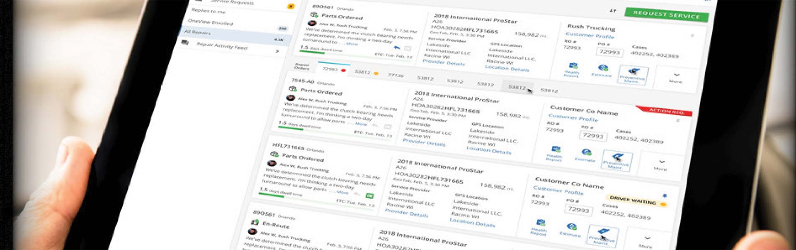Image resolution: width=796 pixels, height=250 pixels.
Task: Open Health Report in Rush Trucking card
Action: point(572,69)
